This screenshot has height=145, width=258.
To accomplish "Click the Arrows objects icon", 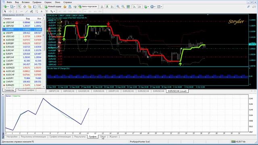I will pos(52,11).
